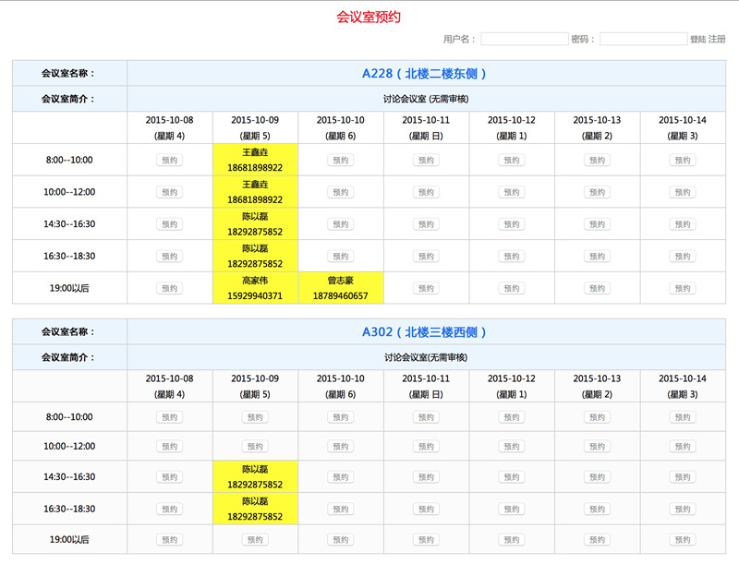Reserve A302 16:30--18:30 on 2015-10-14

[x=682, y=509]
